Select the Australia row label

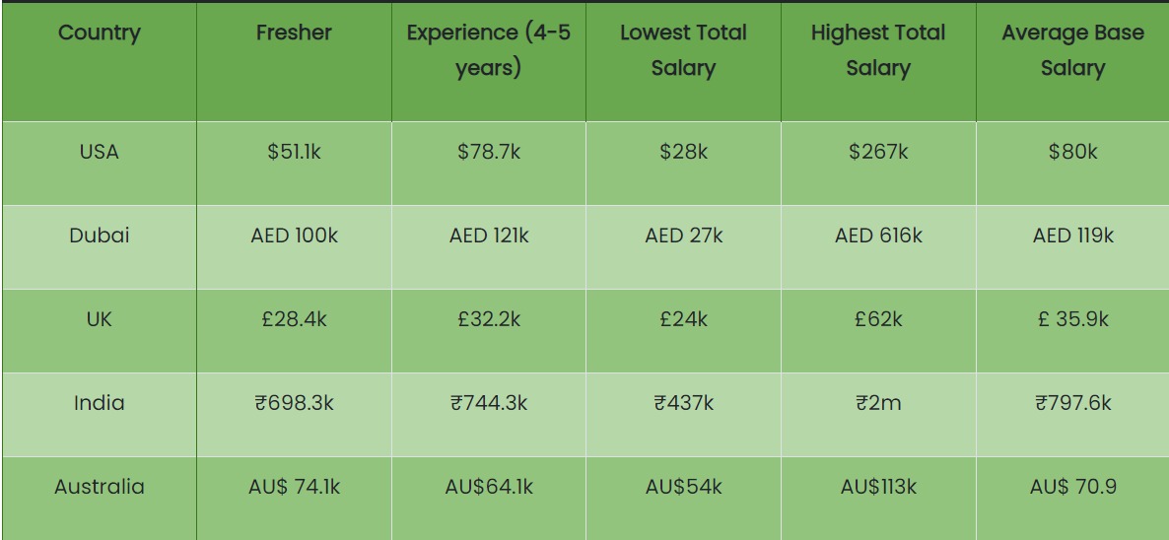point(99,487)
